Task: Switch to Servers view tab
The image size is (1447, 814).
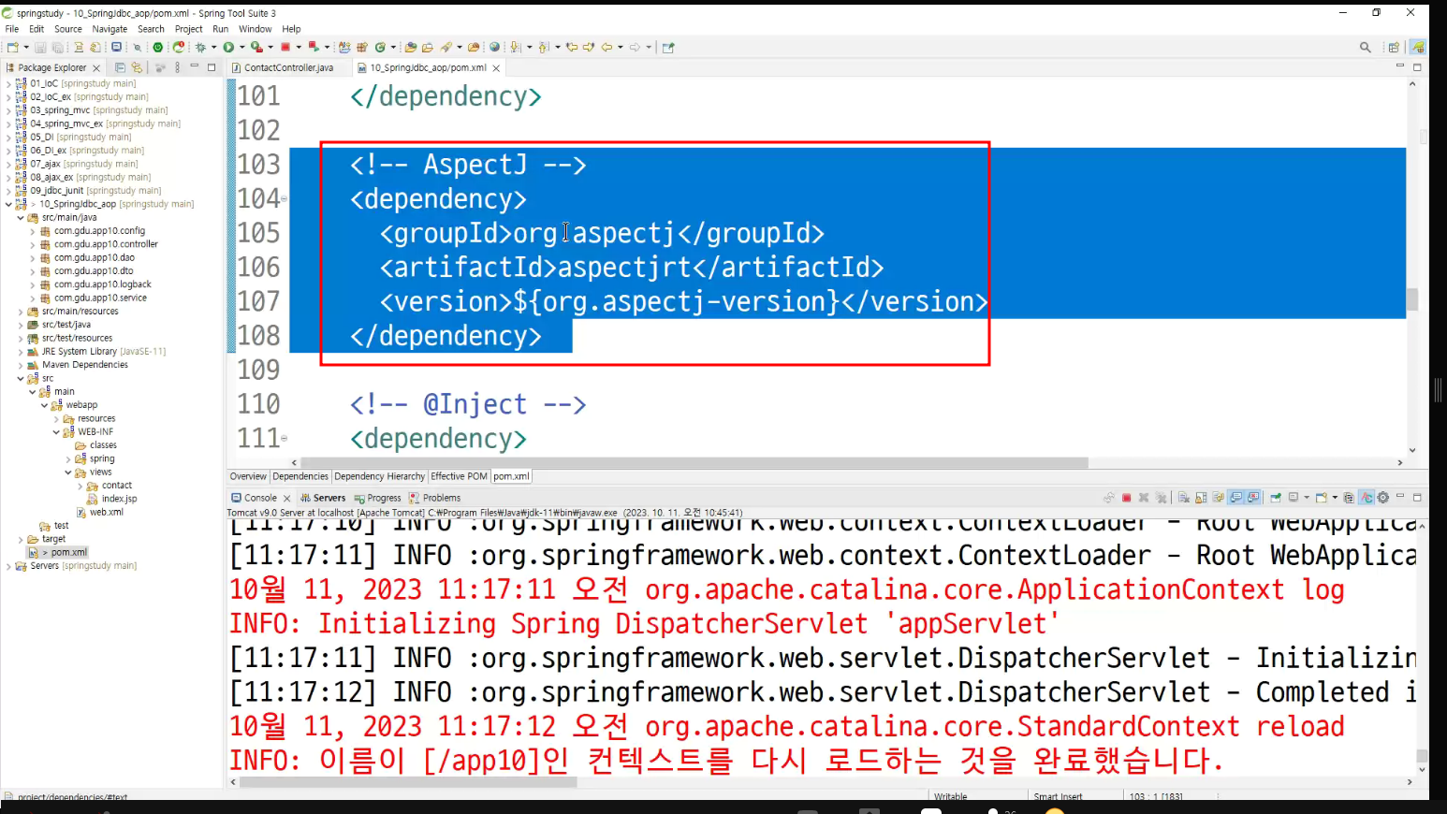Action: click(323, 498)
